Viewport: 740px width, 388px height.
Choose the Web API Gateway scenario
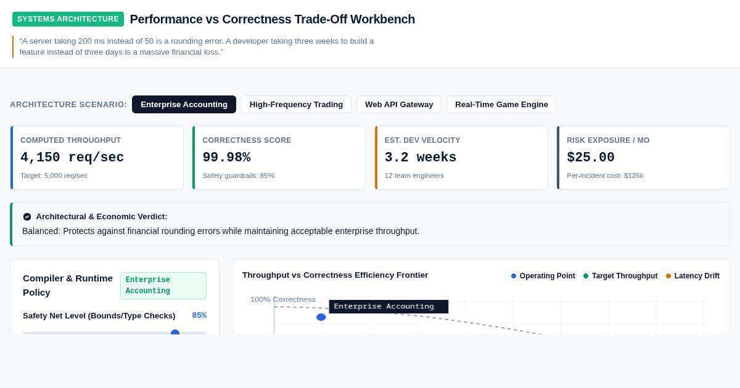click(399, 104)
